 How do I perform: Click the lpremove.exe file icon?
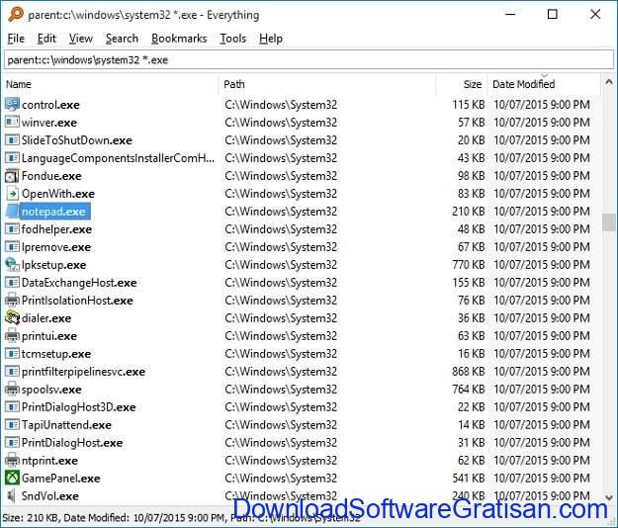pyautogui.click(x=12, y=247)
